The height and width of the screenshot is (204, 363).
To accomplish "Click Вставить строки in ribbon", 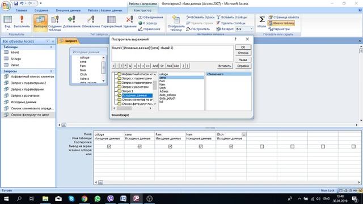I will pyautogui.click(x=200, y=18).
